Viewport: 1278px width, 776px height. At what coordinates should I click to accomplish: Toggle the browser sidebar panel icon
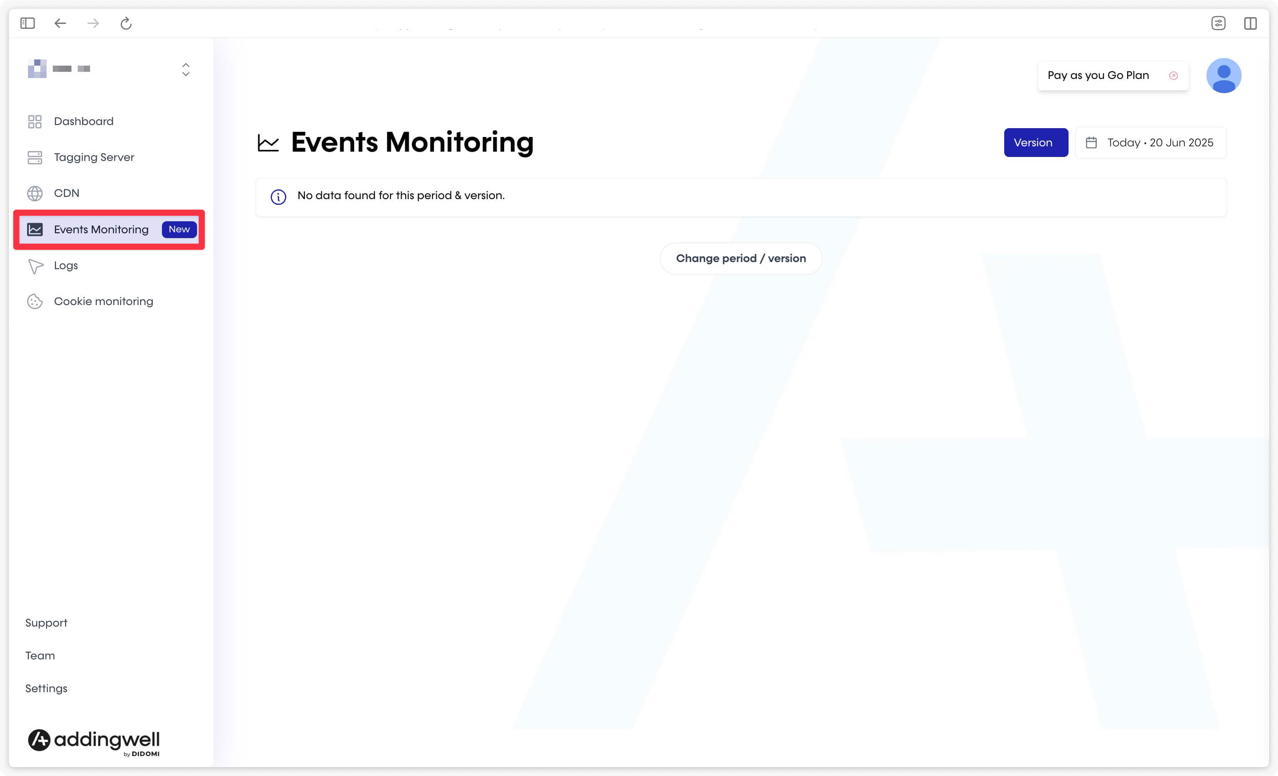click(x=28, y=24)
